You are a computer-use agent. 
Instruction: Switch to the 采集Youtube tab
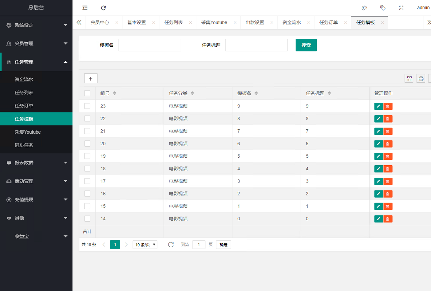pos(214,22)
